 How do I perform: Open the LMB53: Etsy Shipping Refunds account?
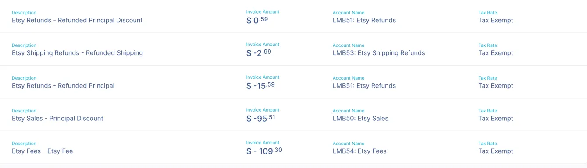click(379, 53)
